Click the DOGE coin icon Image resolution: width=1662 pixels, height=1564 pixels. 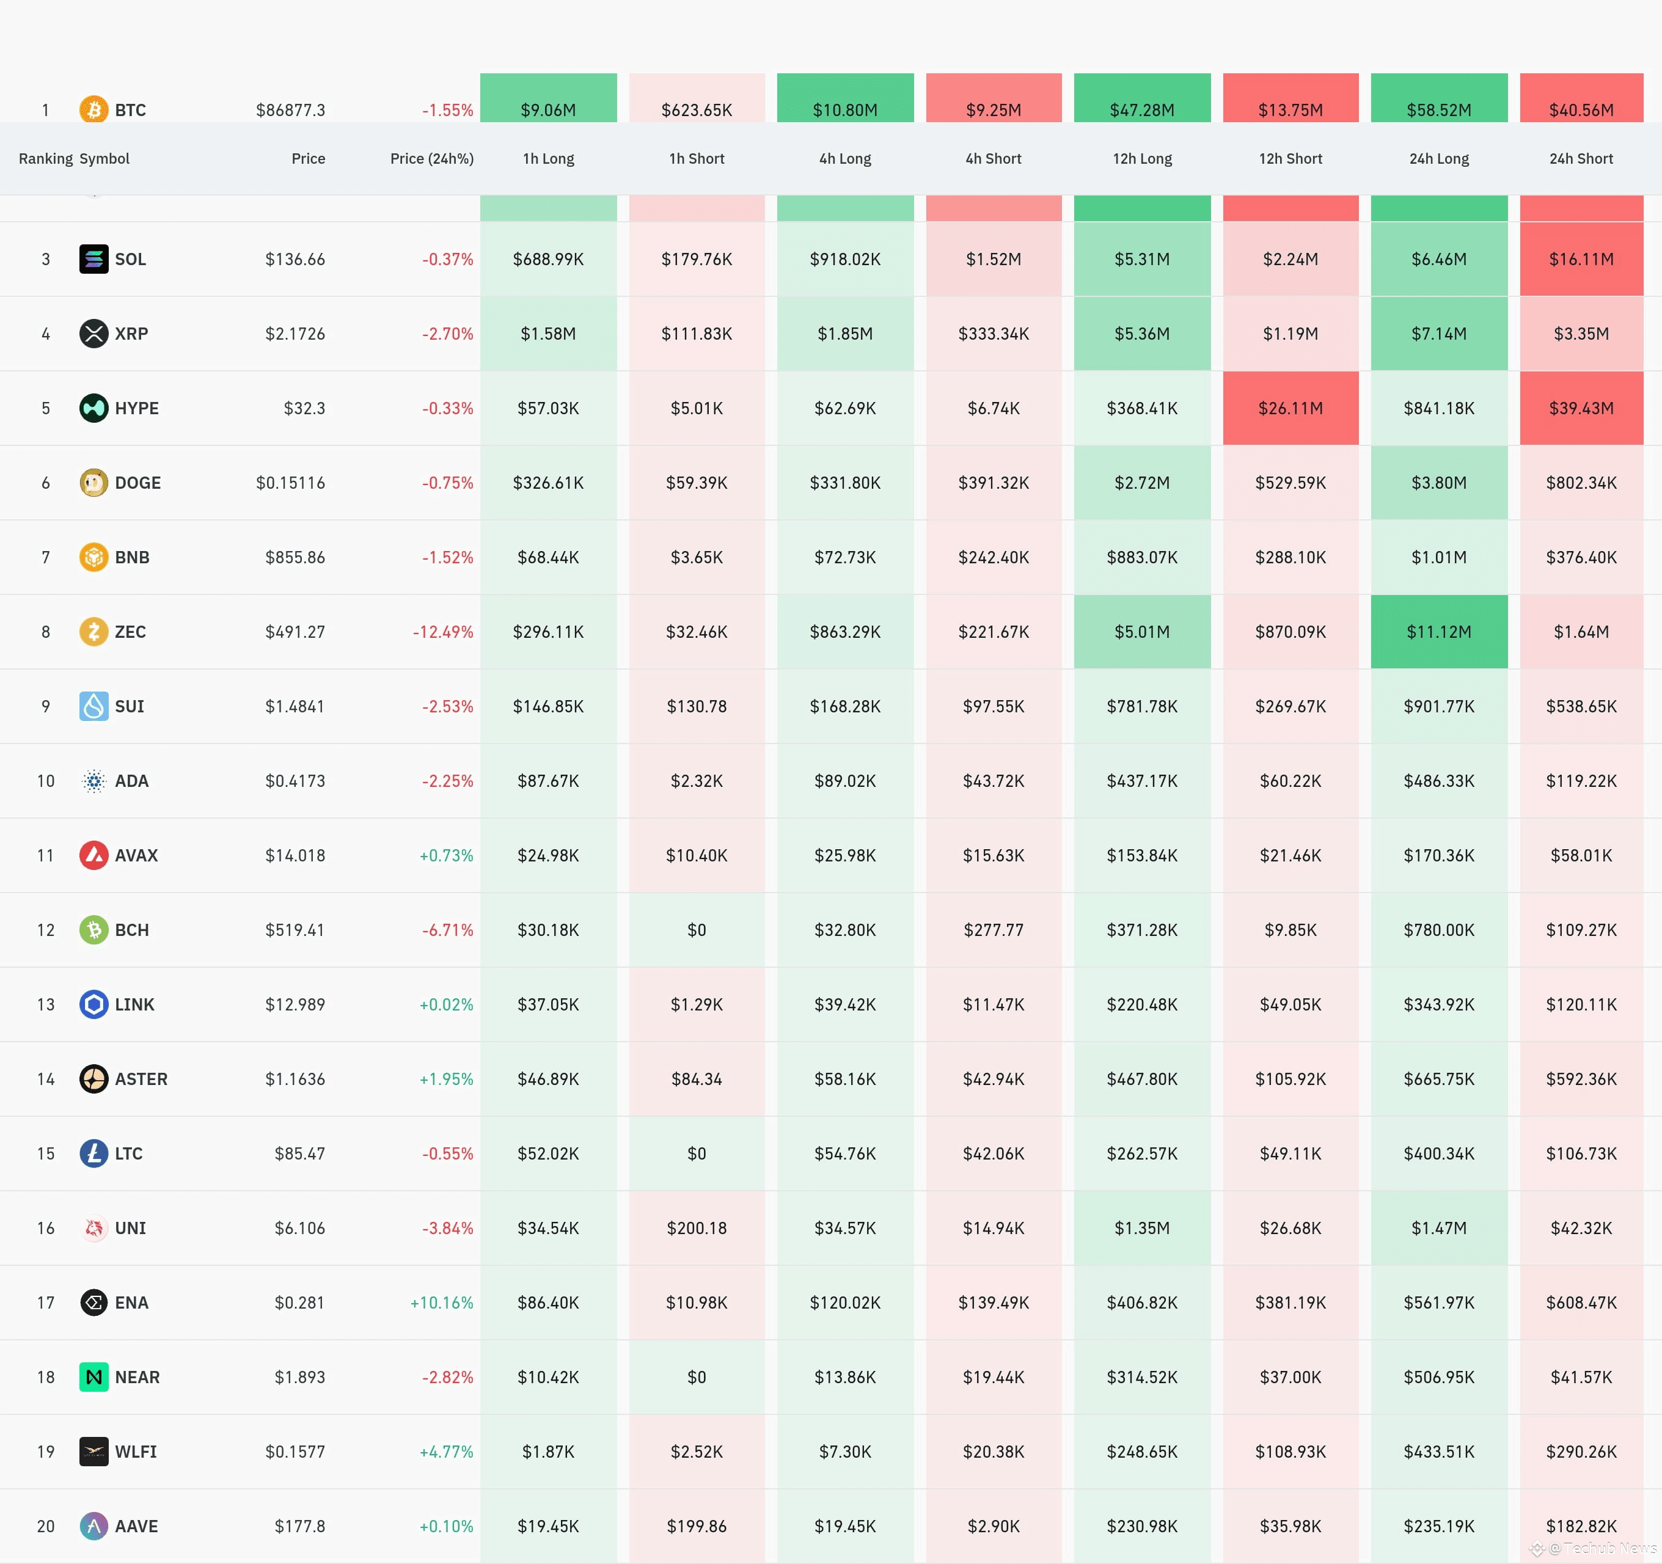tap(93, 482)
